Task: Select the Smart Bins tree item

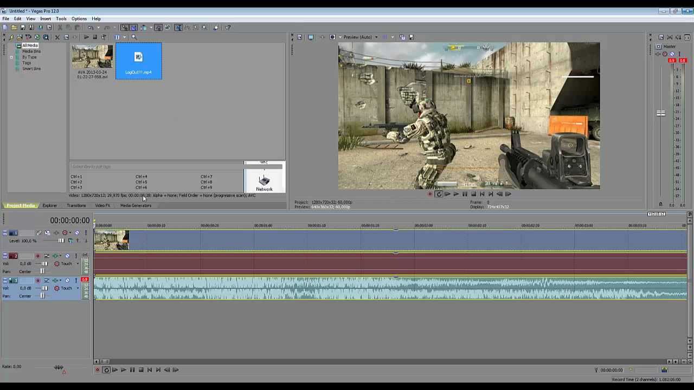Action: pyautogui.click(x=31, y=69)
